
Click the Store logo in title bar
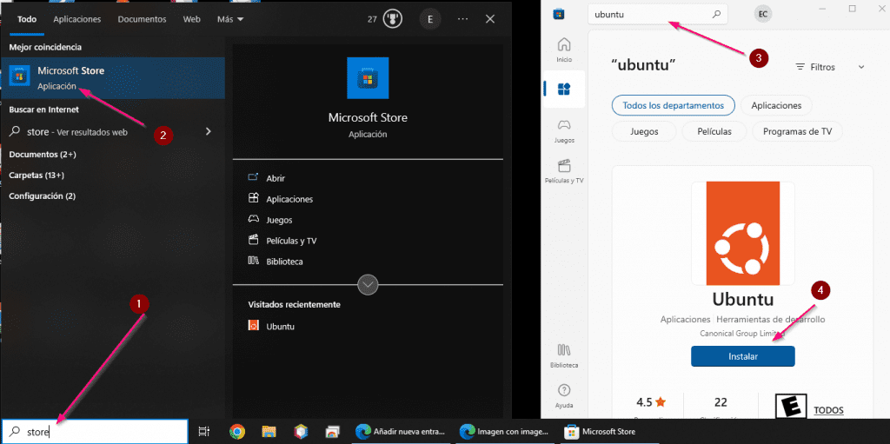point(559,15)
